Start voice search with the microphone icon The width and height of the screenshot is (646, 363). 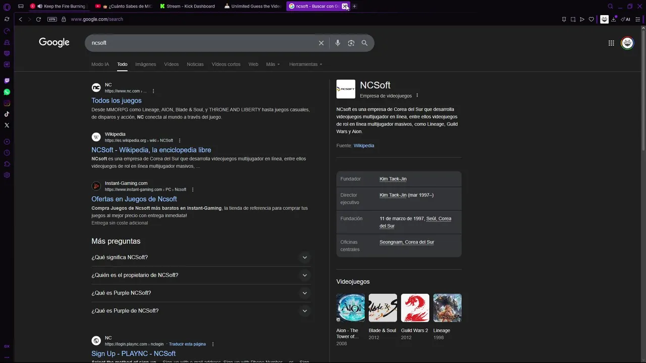[338, 43]
